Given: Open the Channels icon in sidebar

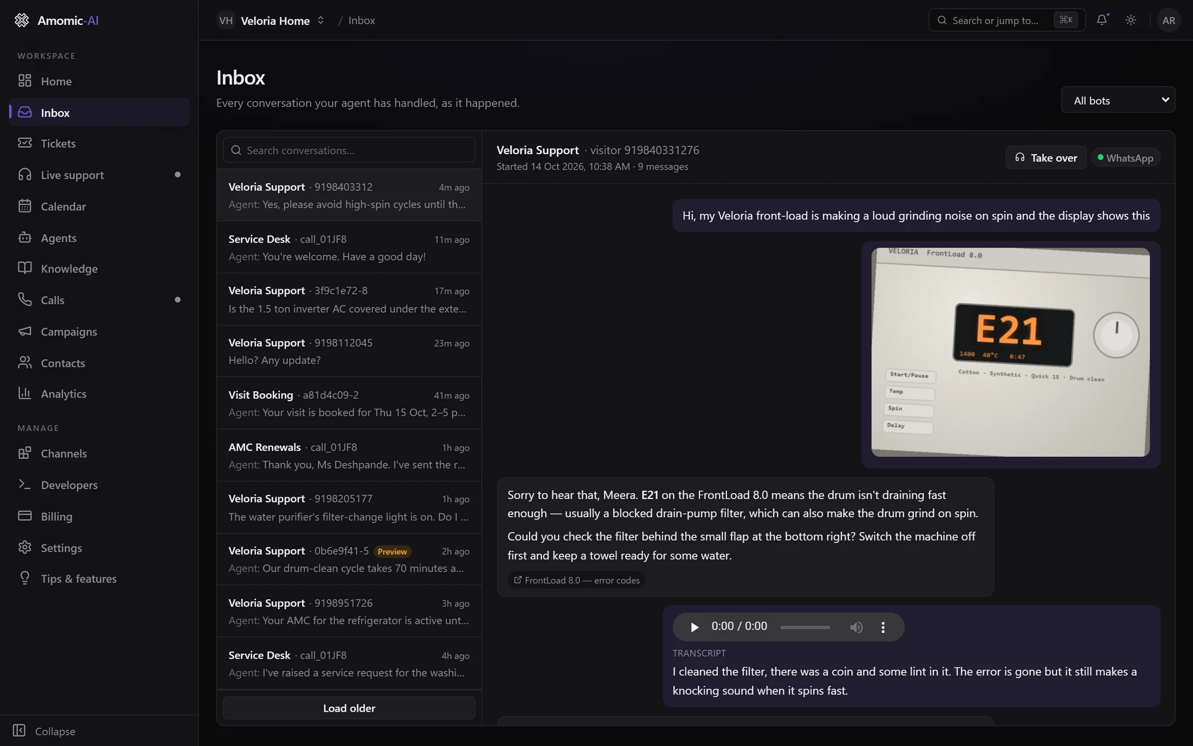Looking at the screenshot, I should [x=24, y=453].
